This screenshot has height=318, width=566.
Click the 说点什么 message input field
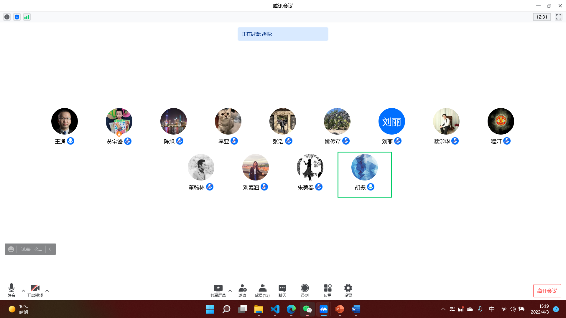point(32,249)
